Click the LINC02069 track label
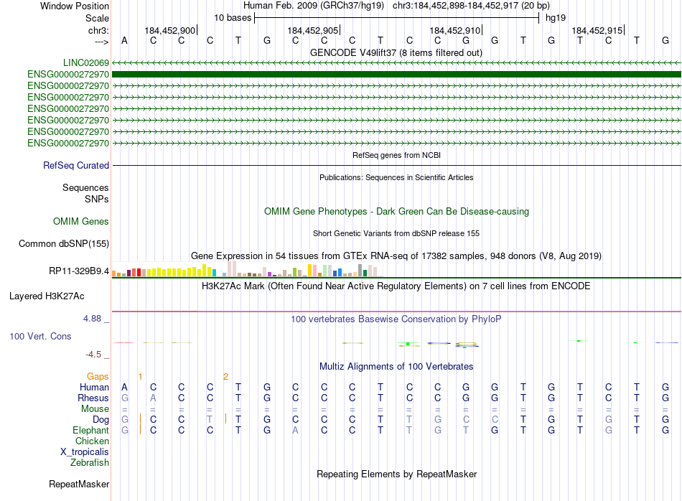 coord(85,62)
